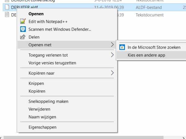Click the horizontal scrollbar at the bottom
Screen dimensions: 186x139
coord(93,137)
